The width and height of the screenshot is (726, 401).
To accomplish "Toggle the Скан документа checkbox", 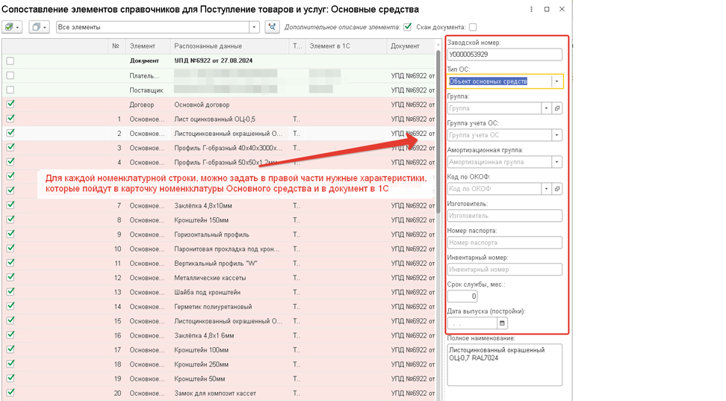I will tap(473, 28).
